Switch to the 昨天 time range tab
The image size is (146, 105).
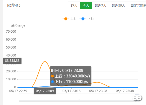[74, 5]
